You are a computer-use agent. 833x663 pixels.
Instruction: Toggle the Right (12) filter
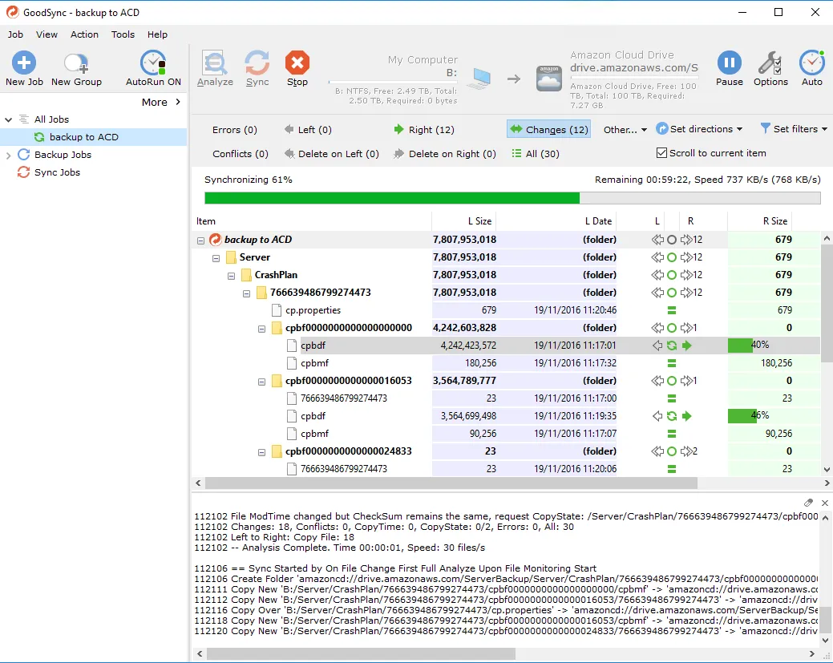[423, 130]
